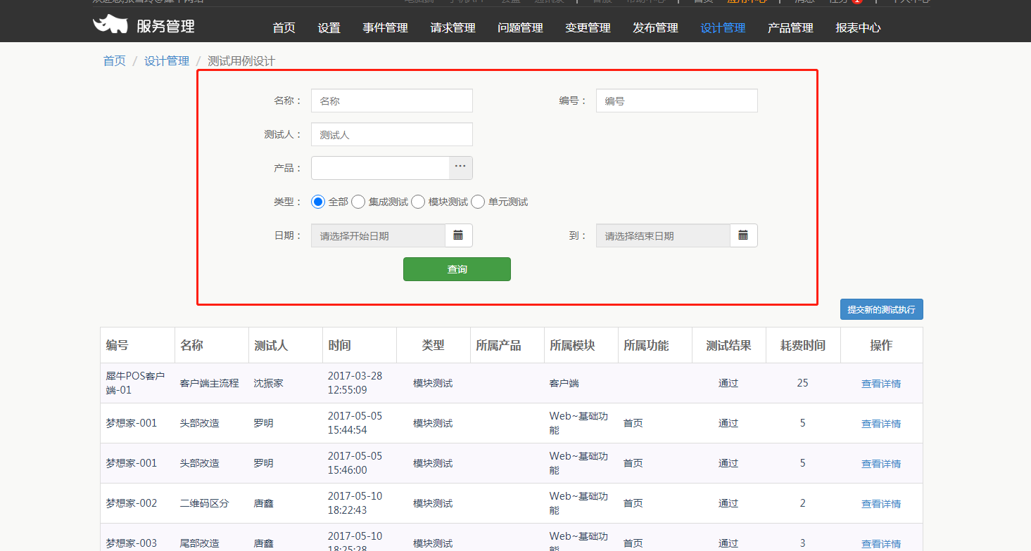
Task: Click the 所属功能 column header
Action: (x=655, y=345)
